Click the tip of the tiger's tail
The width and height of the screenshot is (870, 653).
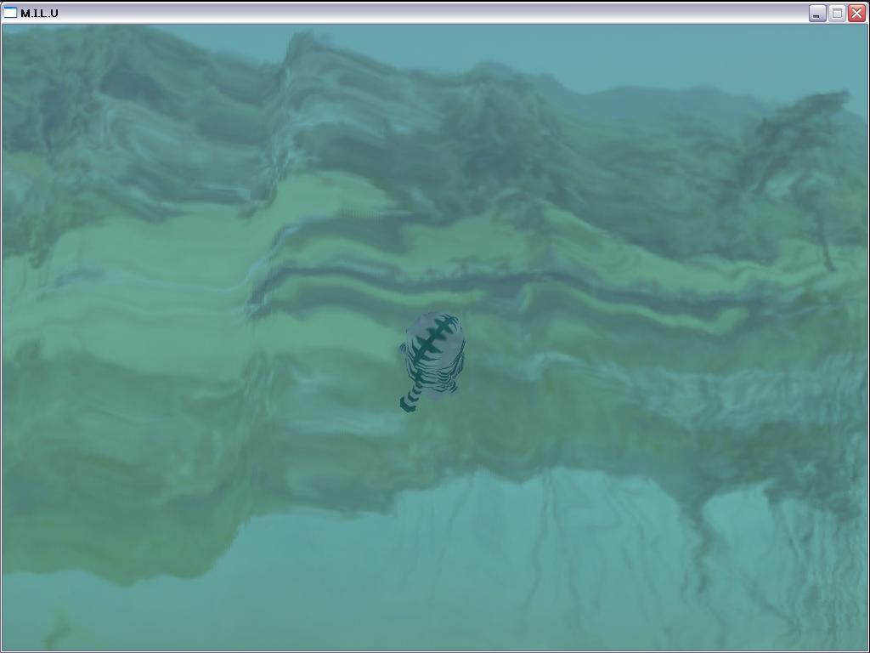point(407,406)
